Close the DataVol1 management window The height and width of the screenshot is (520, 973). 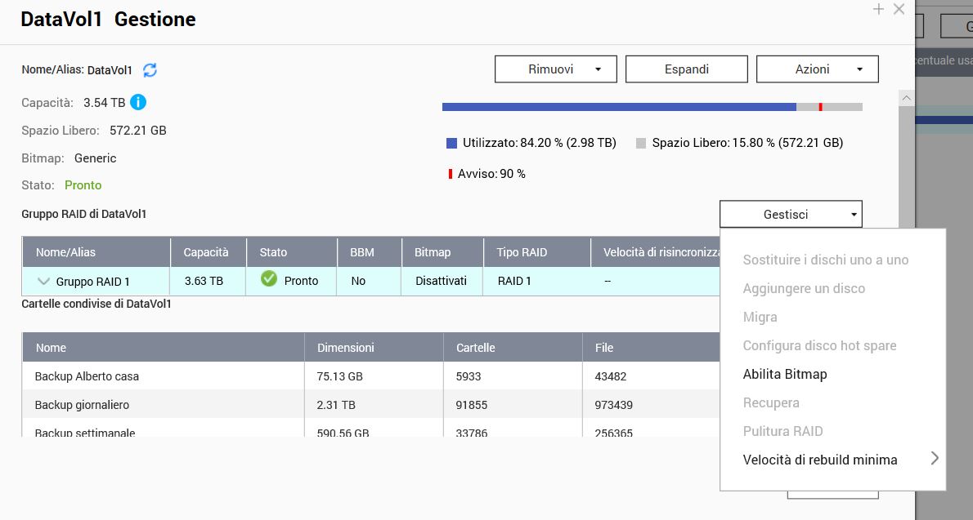[x=899, y=10]
